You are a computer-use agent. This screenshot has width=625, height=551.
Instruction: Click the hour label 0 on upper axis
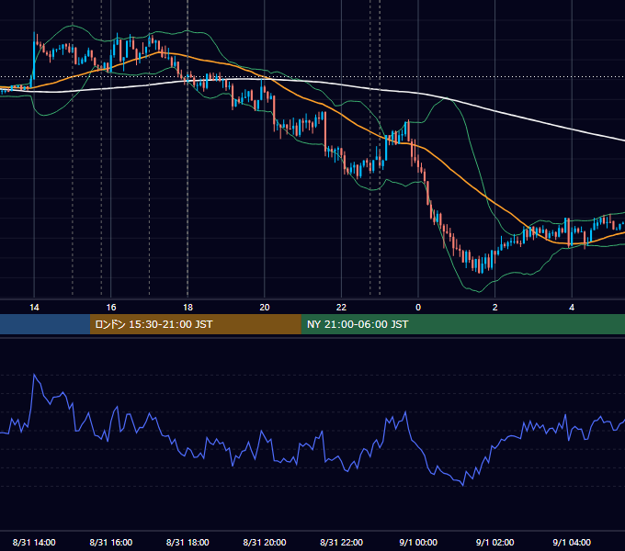418,308
